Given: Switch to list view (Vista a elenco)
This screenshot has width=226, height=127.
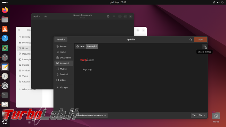Looking at the screenshot, I should pos(204,46).
